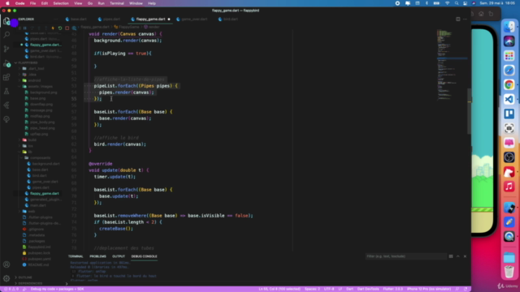
Task: Open Safari from the Dock
Action: tap(509, 71)
